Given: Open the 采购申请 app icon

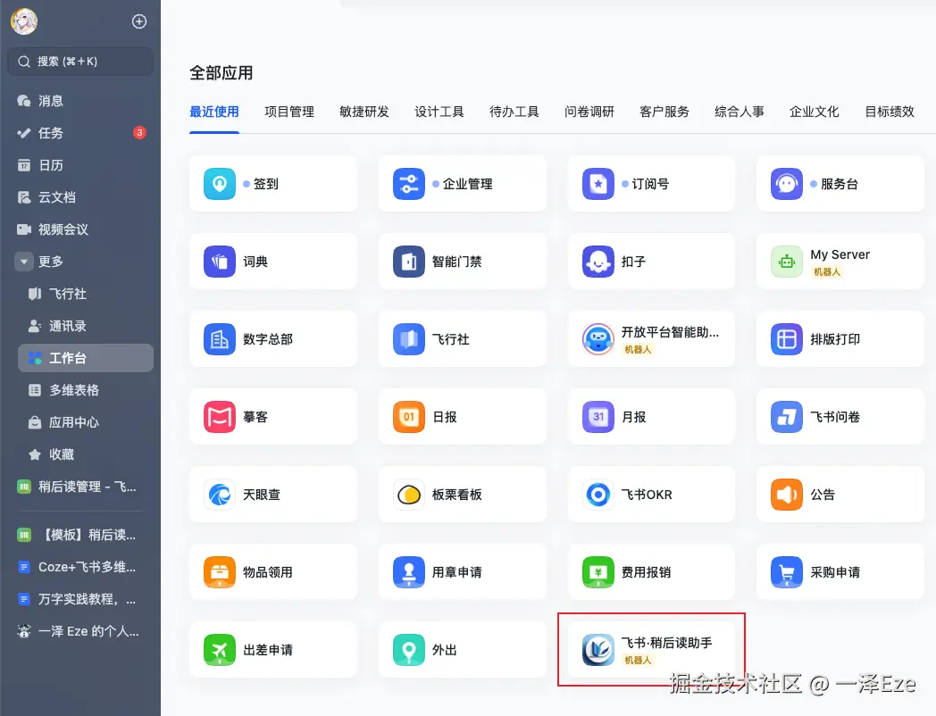Looking at the screenshot, I should pos(787,572).
